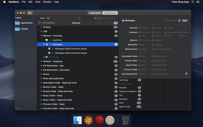Open the Sandkorn app icon in Dock
This screenshot has width=203, height=127.
(110, 120)
